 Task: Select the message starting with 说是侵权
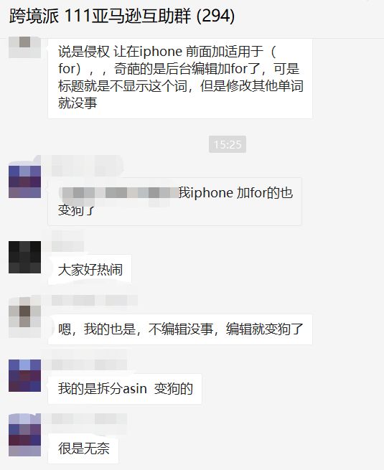coord(180,77)
